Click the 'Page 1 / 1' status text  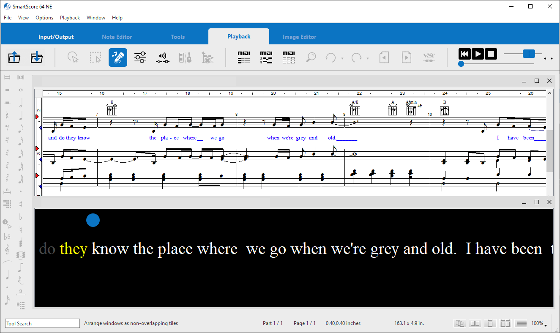305,323
